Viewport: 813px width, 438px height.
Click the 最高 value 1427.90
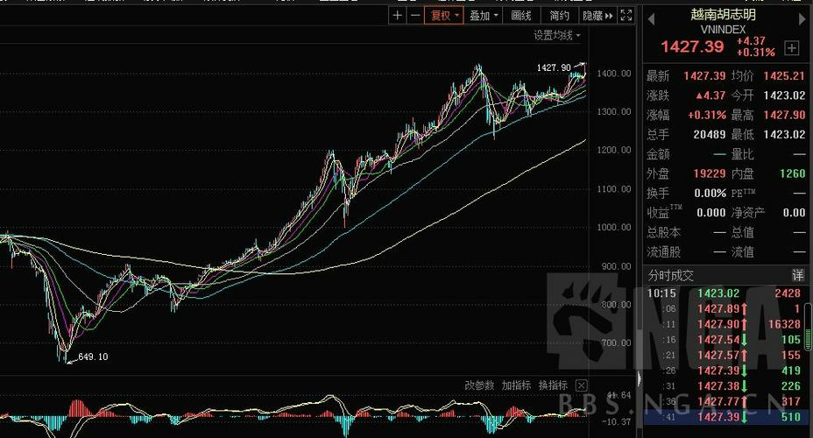coord(784,115)
